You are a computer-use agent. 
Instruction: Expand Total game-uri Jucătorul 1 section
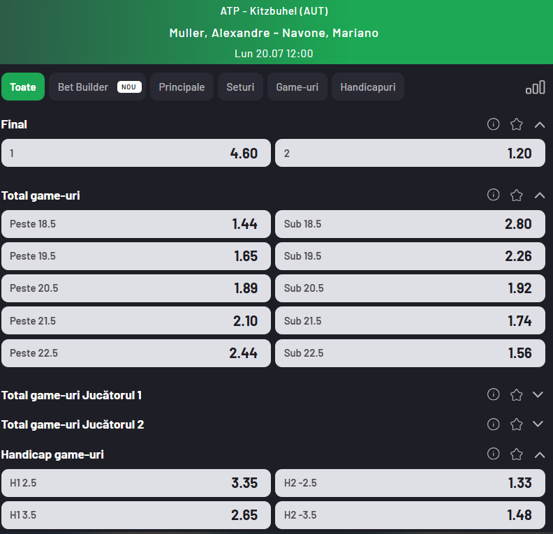click(x=538, y=394)
